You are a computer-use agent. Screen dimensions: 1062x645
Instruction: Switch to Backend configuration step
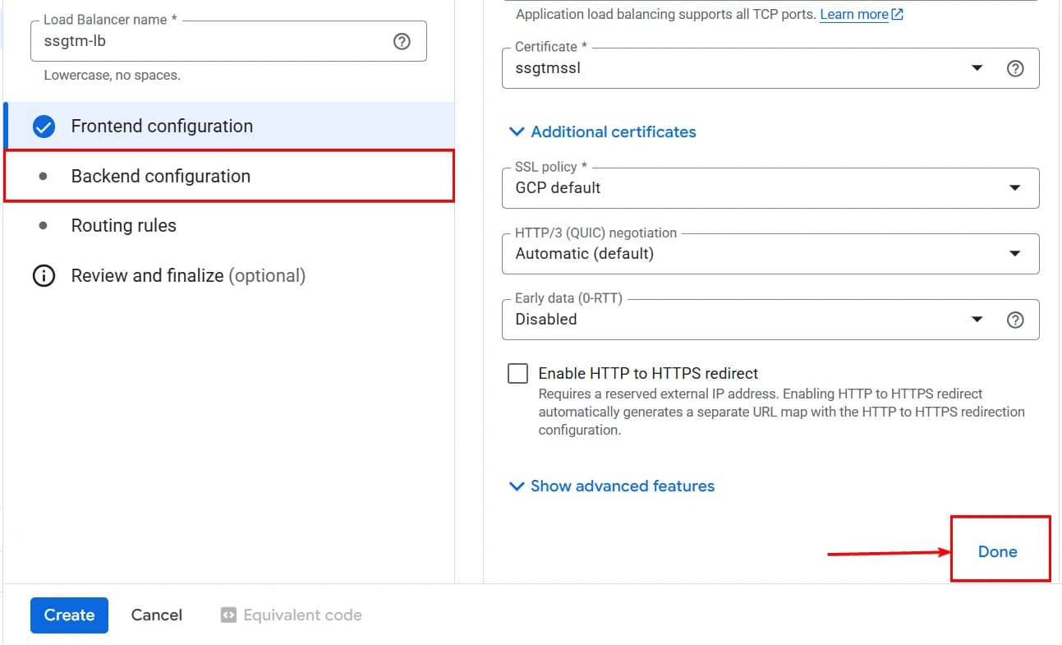tap(161, 176)
